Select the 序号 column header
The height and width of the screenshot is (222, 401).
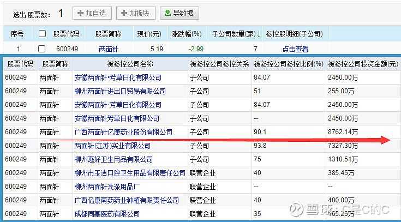17,34
